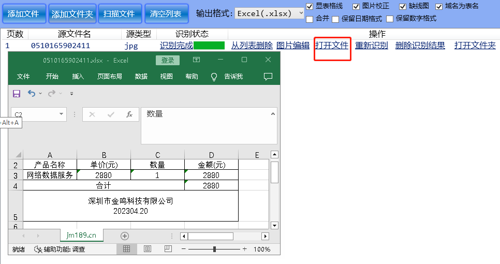
Task: Click next sheet navigation arrow
Action: click(38, 236)
